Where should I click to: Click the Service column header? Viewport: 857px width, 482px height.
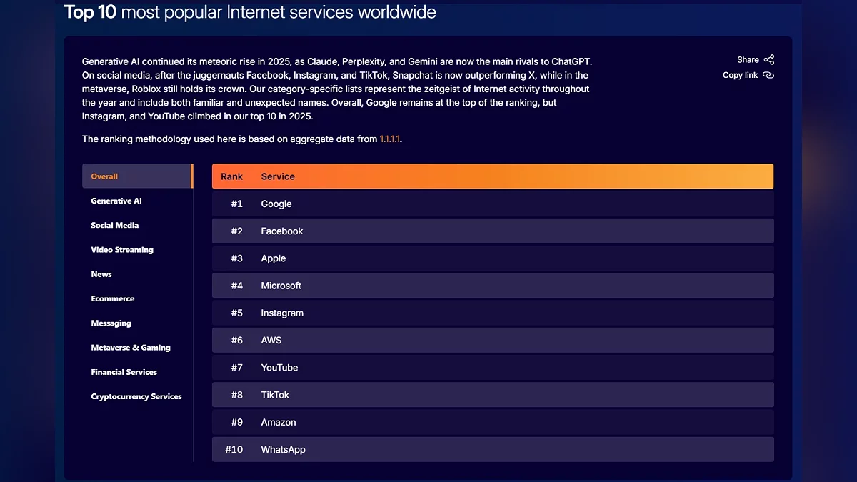pyautogui.click(x=278, y=176)
